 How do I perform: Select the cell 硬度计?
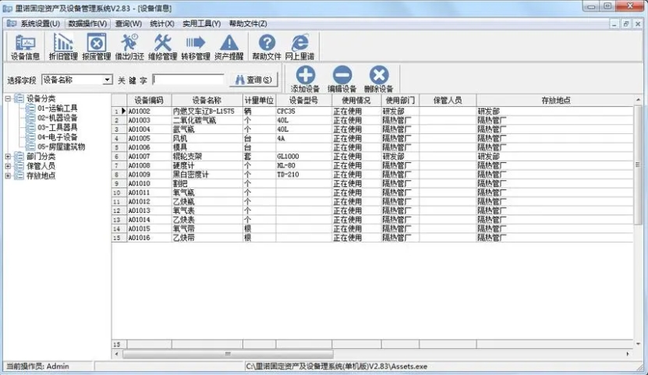[207, 165]
